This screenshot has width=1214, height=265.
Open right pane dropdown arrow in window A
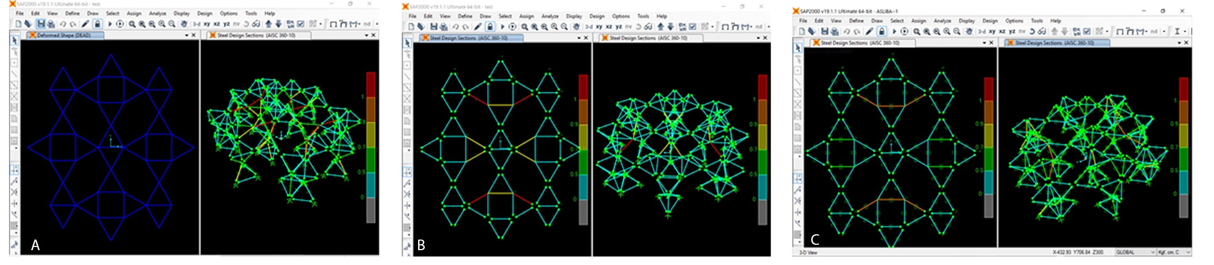pyautogui.click(x=366, y=36)
